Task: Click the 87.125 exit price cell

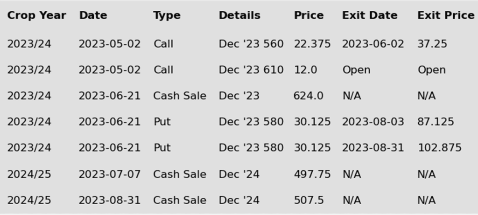Action: click(x=436, y=122)
